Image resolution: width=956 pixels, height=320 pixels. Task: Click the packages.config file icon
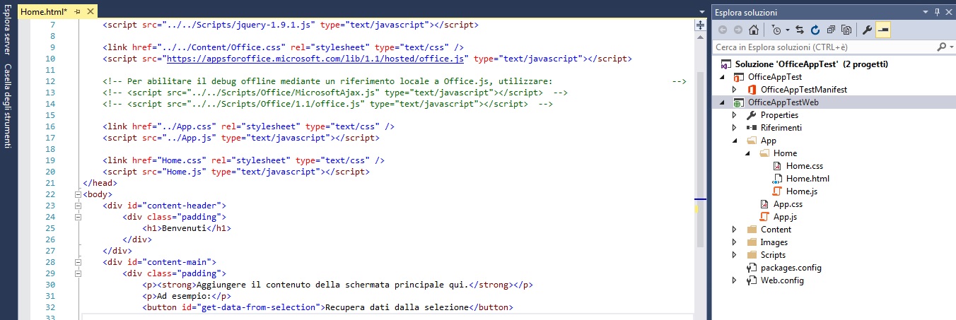[752, 268]
